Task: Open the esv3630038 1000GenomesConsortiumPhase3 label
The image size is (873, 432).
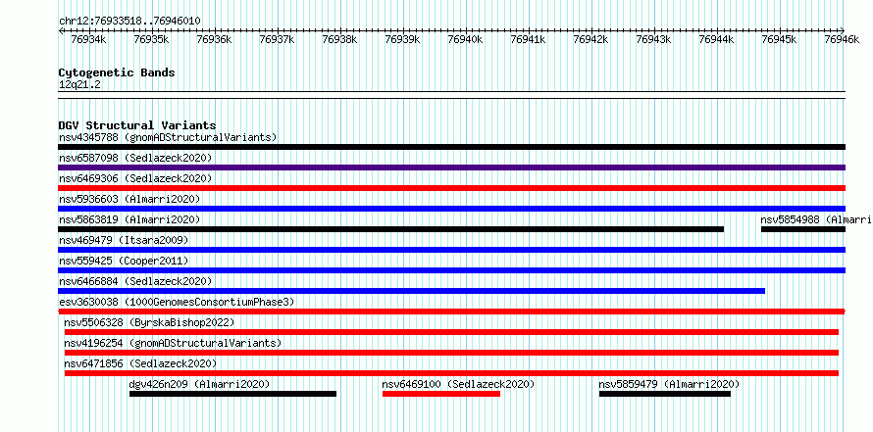Action: pos(177,302)
